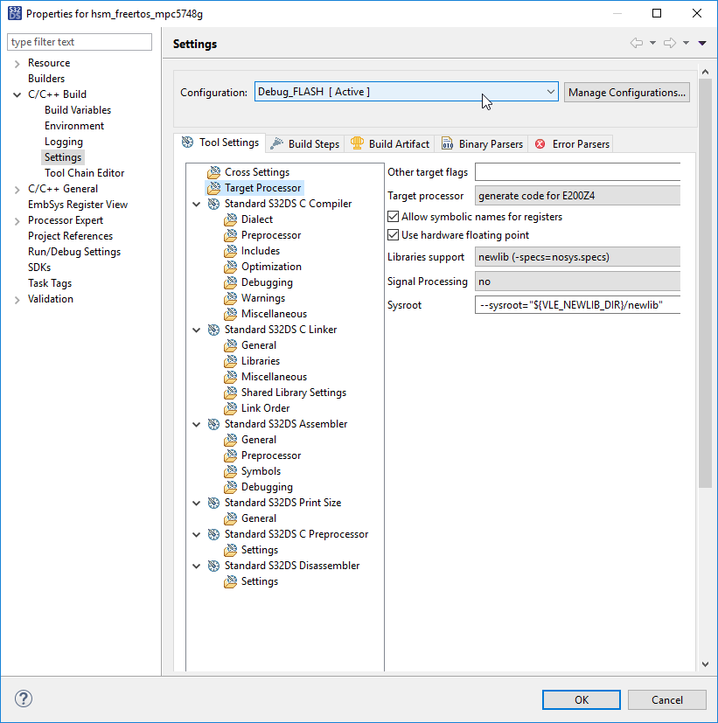Collapse the Standard S32DS Assembler node
718x723 pixels.
[x=197, y=424]
